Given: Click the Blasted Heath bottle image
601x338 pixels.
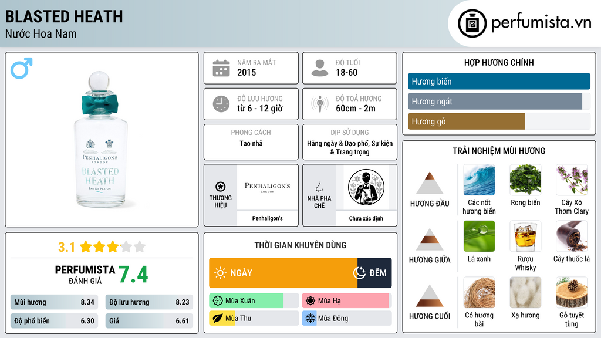Looking at the screenshot, I should (100, 140).
